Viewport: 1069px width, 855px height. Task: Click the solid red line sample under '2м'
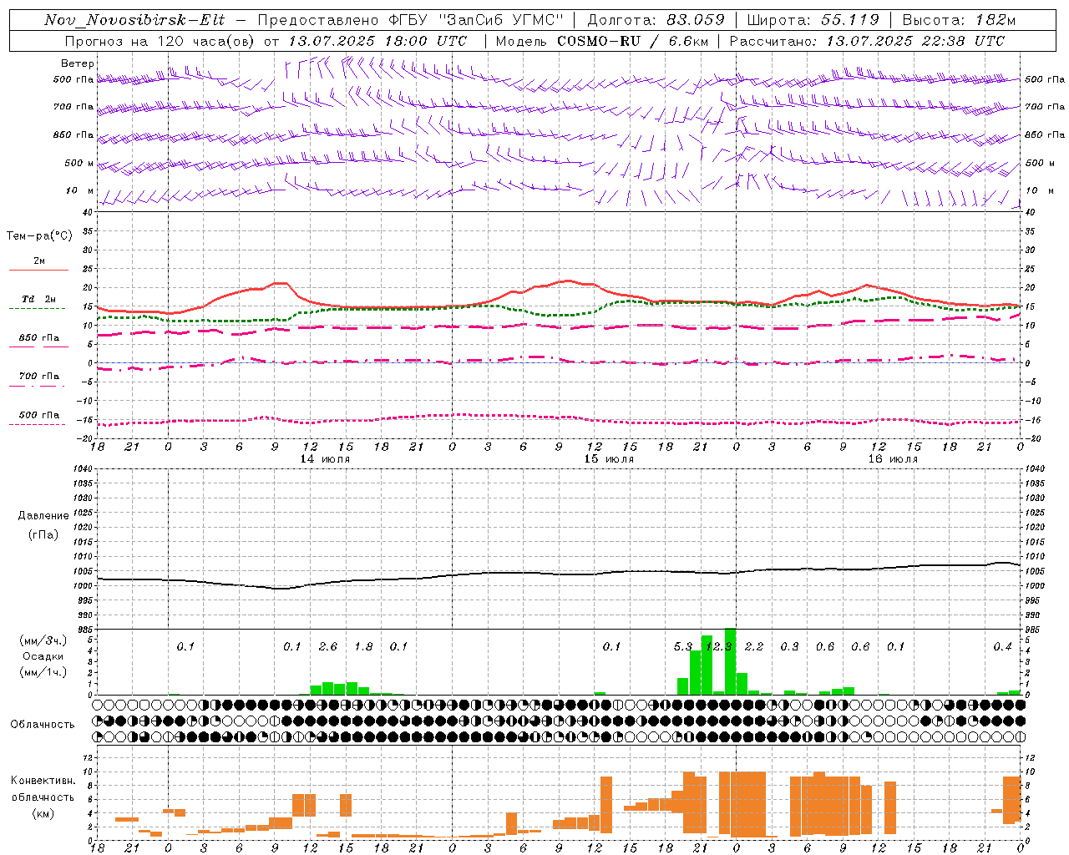click(38, 270)
